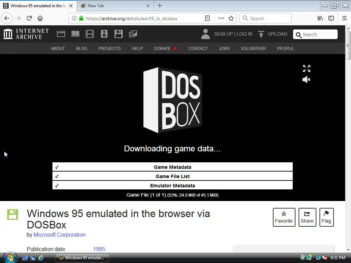Click the Game File download progress text
The width and height of the screenshot is (351, 263).
pos(172,195)
